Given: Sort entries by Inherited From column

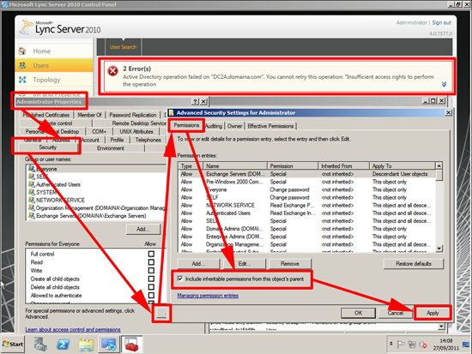Looking at the screenshot, I should tap(344, 165).
